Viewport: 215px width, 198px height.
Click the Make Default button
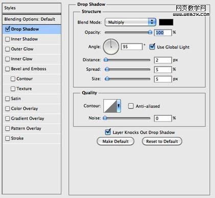pos(115,141)
